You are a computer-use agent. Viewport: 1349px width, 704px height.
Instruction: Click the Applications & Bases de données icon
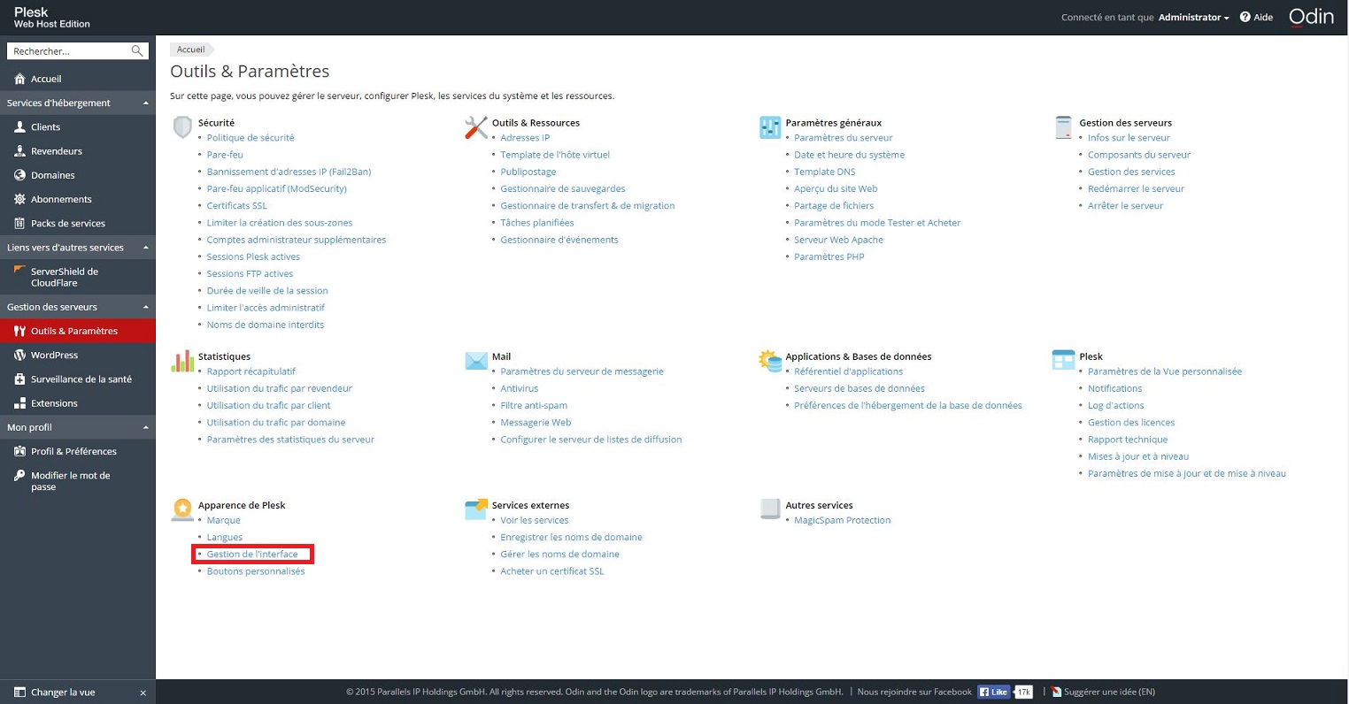pyautogui.click(x=769, y=361)
